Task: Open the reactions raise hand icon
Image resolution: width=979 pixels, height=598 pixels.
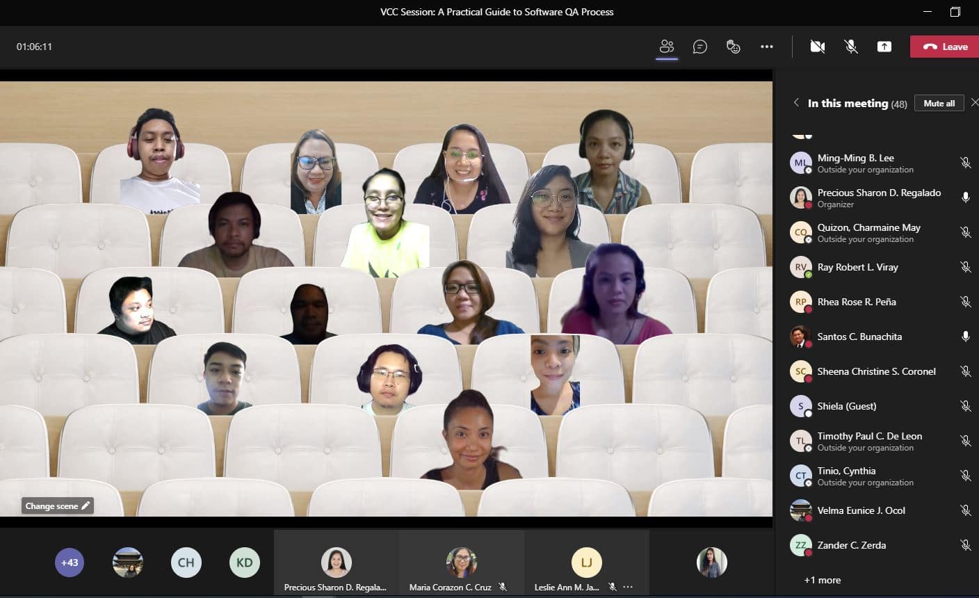Action: (x=734, y=47)
